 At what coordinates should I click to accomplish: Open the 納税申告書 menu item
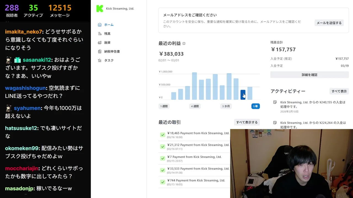pos(112,51)
